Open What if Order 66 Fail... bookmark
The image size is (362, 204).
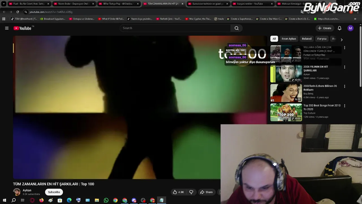pyautogui.click(x=111, y=19)
